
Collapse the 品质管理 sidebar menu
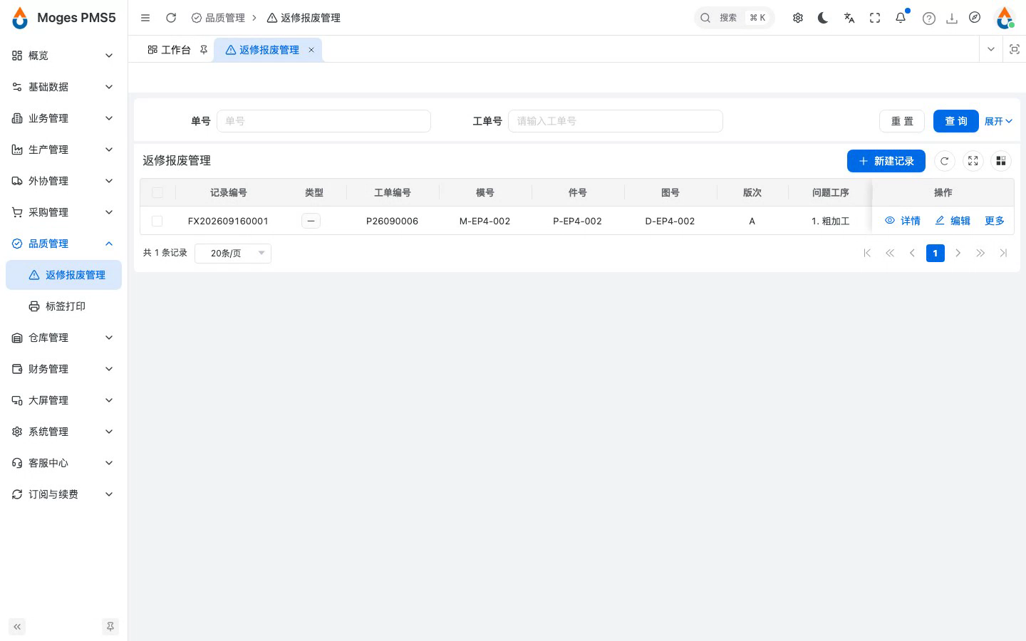(x=63, y=244)
